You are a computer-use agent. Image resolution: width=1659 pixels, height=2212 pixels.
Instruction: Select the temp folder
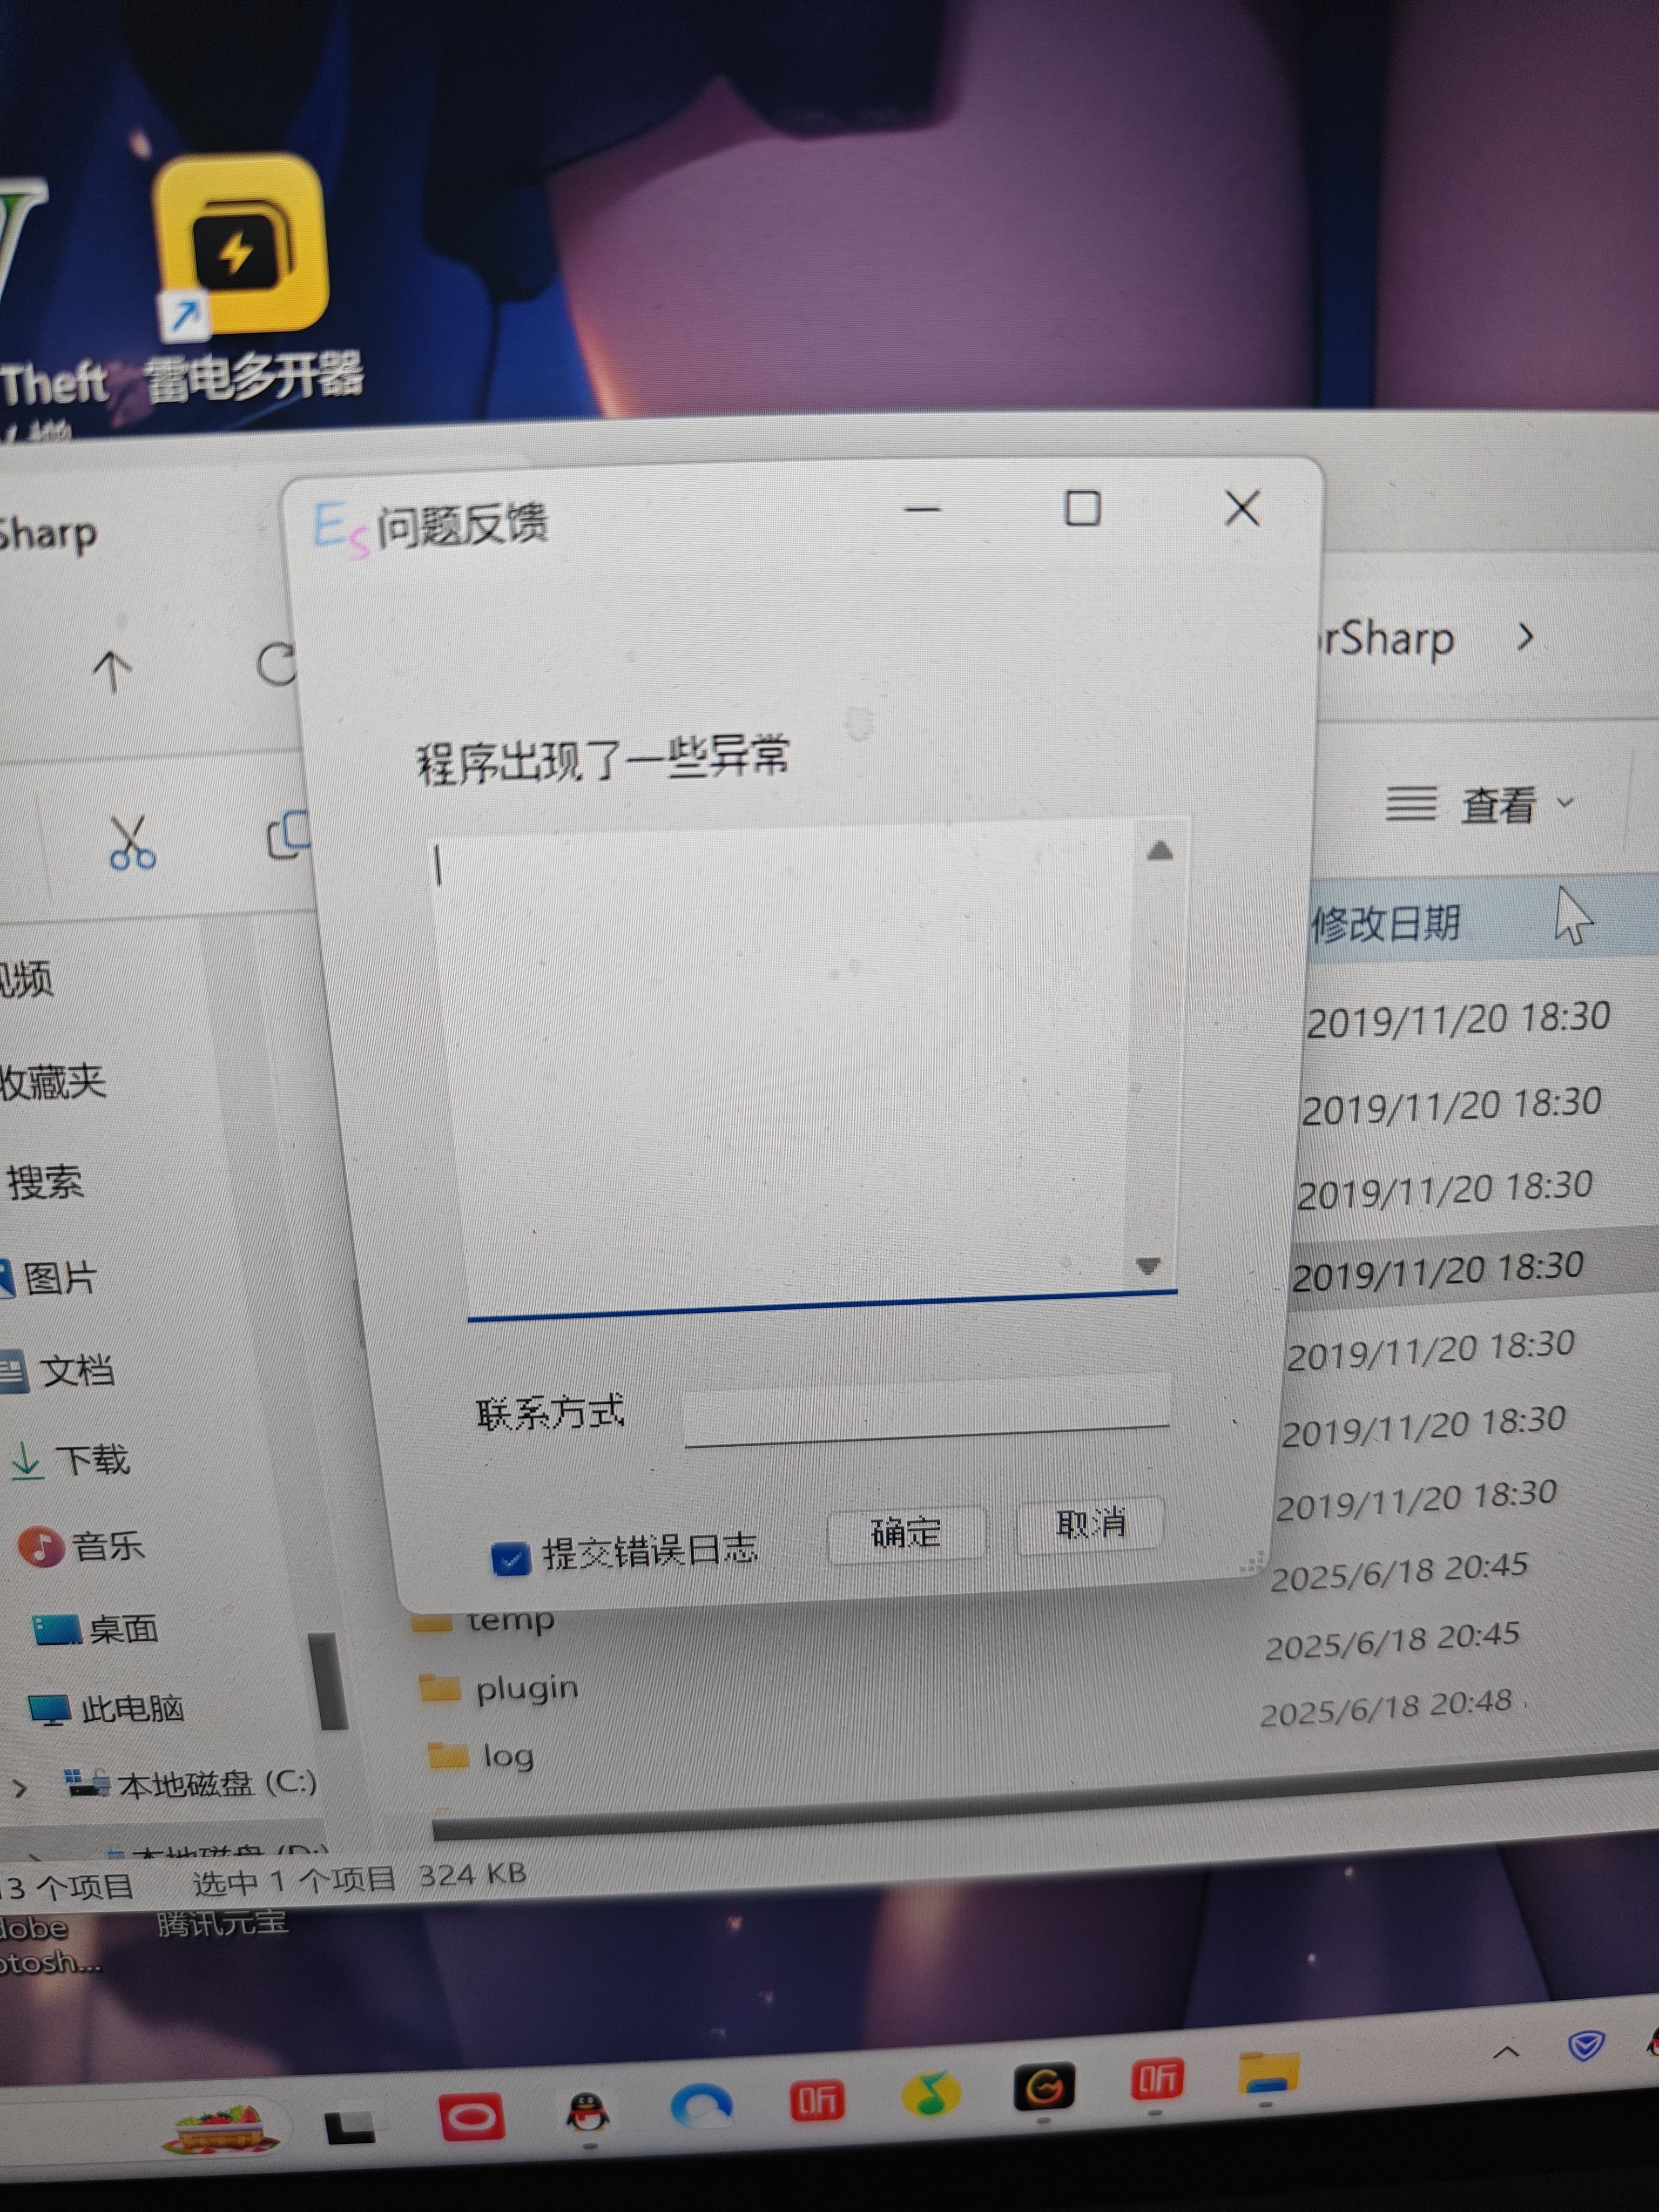tap(484, 1620)
